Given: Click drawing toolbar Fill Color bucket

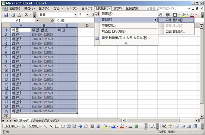Looking at the screenshot, I should (105, 126).
